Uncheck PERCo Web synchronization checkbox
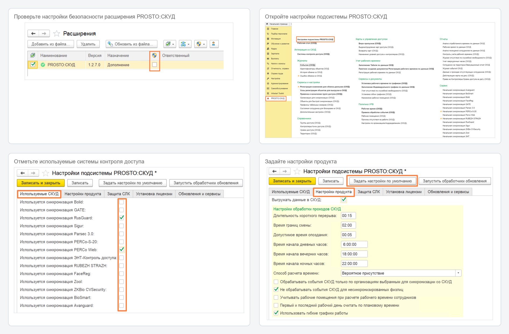This screenshot has height=334, width=509. 121,249
